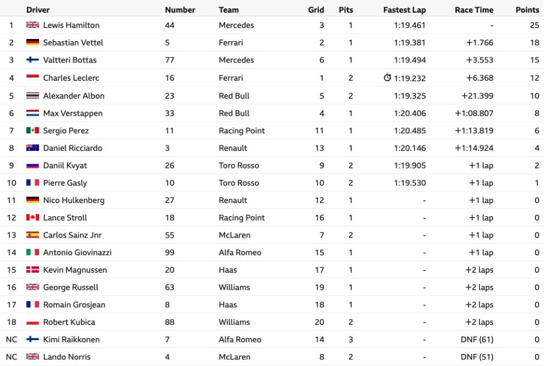This screenshot has height=366, width=549.
Task: Click the Canadian flag beside Lance Stroll
Action: pos(32,218)
